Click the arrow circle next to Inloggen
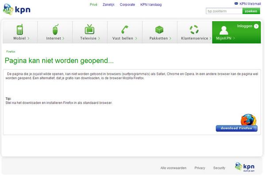 pyautogui.click(x=256, y=26)
